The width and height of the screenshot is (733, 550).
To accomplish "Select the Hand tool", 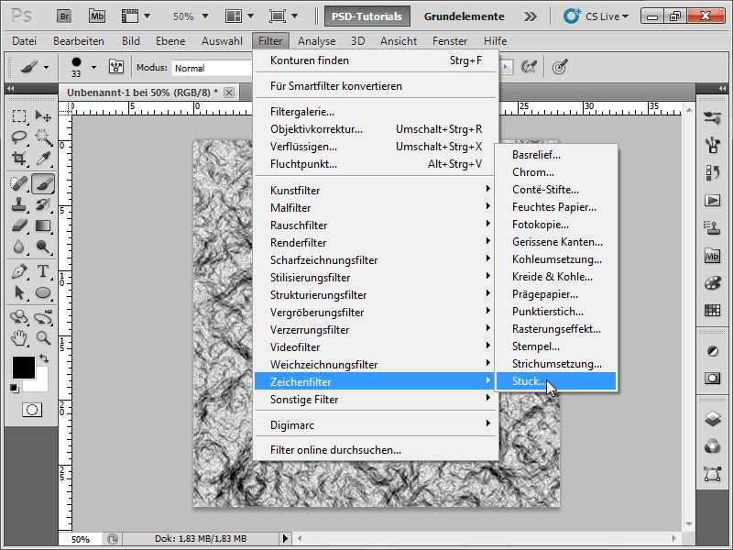I will click(19, 338).
